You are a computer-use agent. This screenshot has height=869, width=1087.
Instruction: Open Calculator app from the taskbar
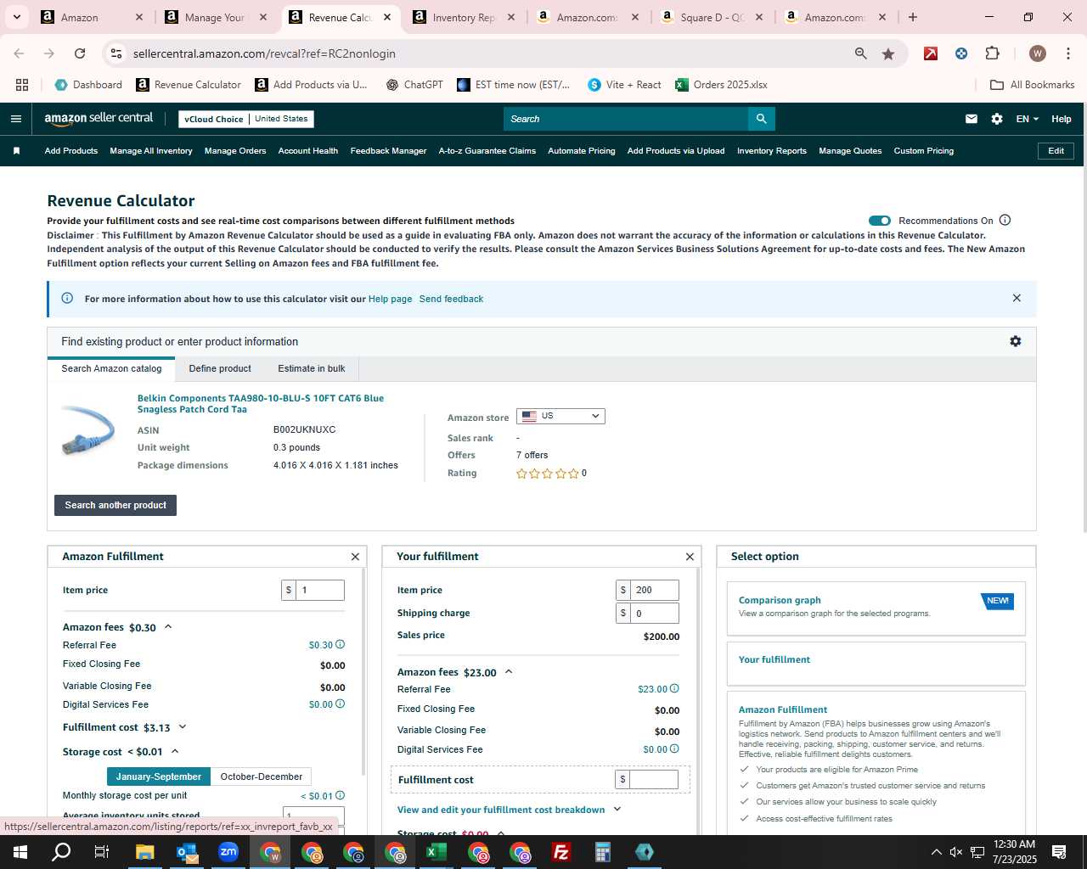pos(603,852)
